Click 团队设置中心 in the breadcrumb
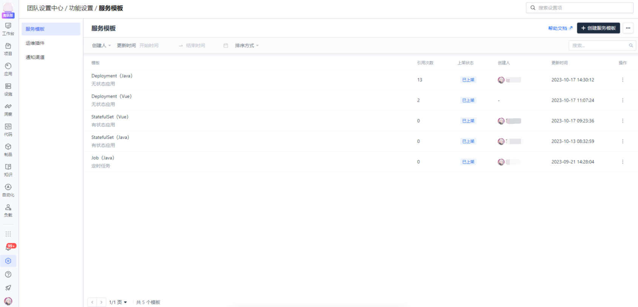Image resolution: width=638 pixels, height=307 pixels. point(45,8)
